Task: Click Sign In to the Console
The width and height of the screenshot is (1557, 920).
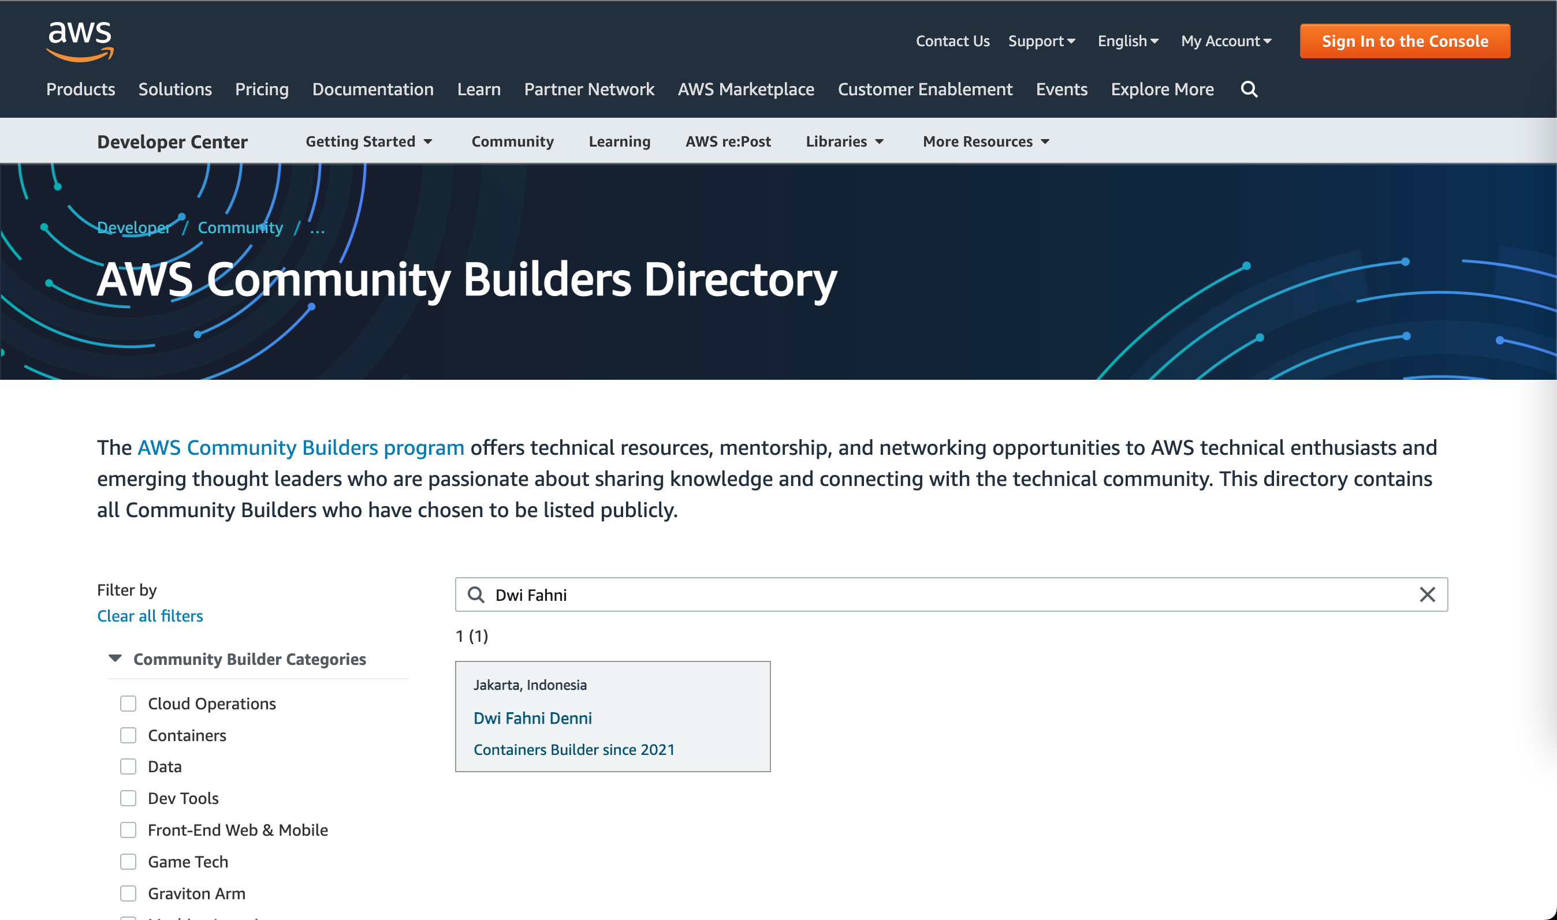Action: click(1405, 41)
